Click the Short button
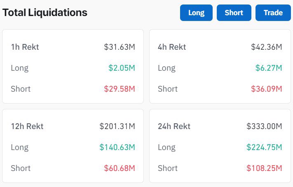Screen dimensions: 293x187 coord(234,13)
